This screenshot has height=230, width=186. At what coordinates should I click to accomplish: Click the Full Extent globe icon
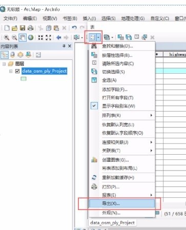click(31, 37)
